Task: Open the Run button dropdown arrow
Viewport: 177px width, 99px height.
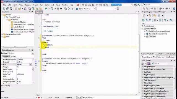Action: coord(49,9)
